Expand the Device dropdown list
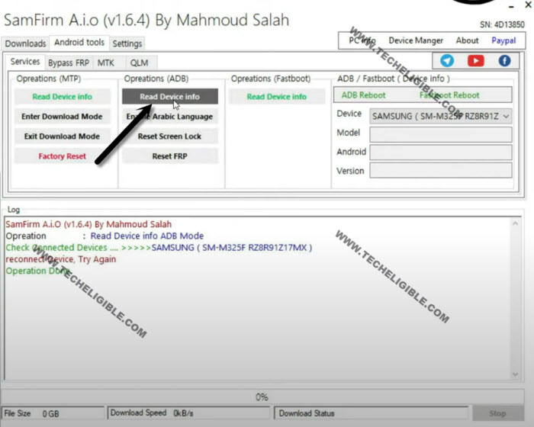 coord(506,117)
